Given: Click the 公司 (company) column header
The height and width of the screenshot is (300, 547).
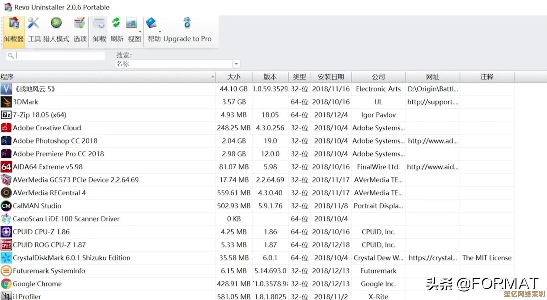Looking at the screenshot, I should tap(378, 77).
